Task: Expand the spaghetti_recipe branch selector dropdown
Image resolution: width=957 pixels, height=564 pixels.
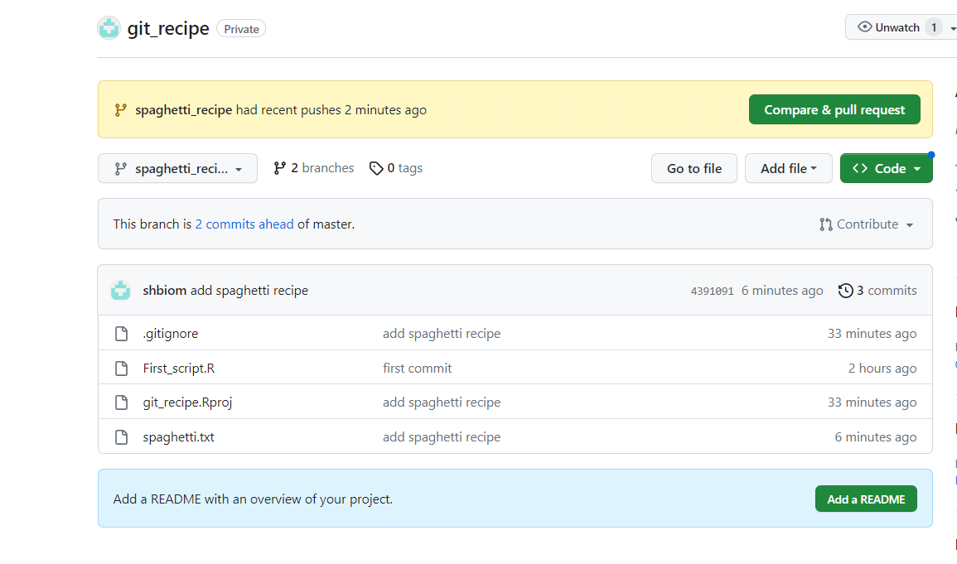Action: click(177, 169)
